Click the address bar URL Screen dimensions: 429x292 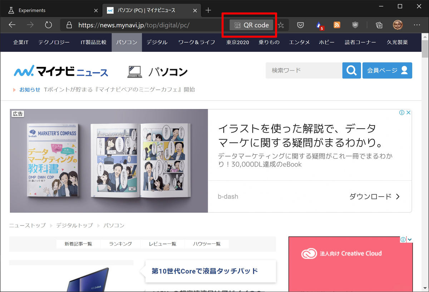click(x=134, y=25)
